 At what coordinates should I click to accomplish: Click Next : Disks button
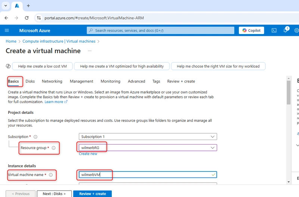(54, 194)
